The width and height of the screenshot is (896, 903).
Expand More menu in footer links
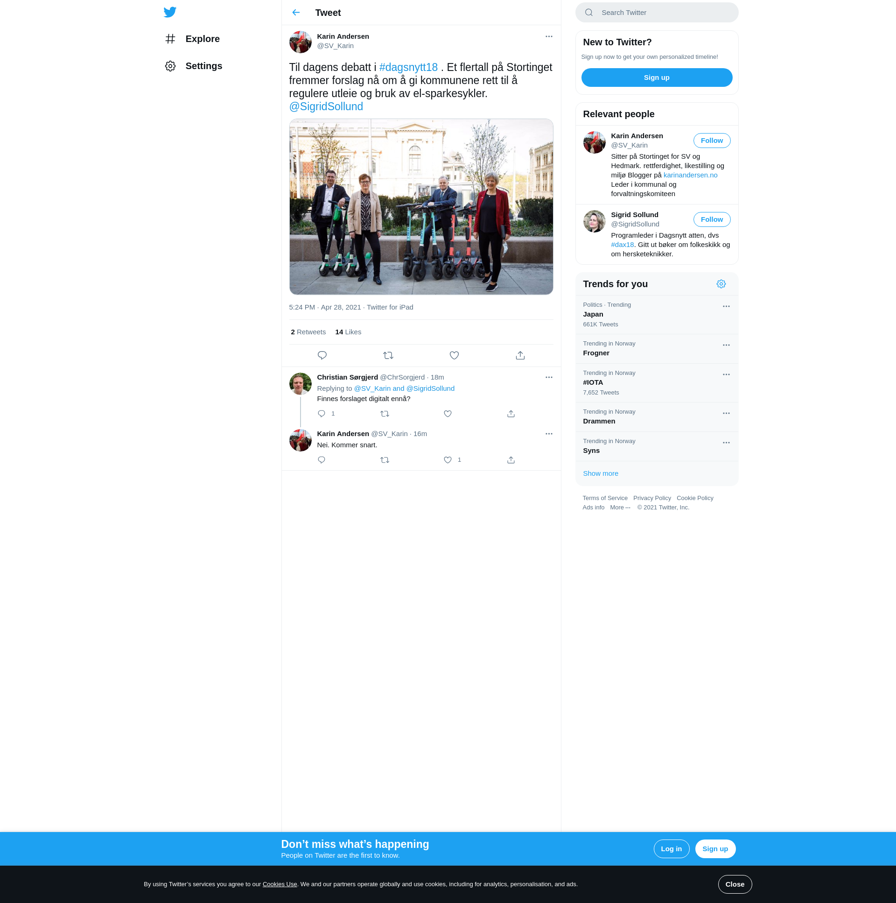(620, 508)
